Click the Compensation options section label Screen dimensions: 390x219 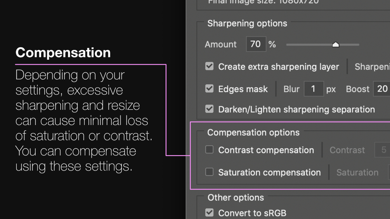tap(253, 133)
